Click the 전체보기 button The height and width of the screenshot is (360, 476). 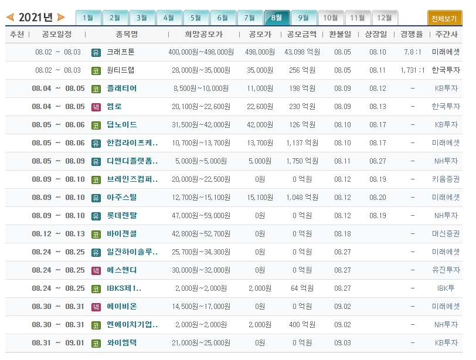click(x=444, y=18)
